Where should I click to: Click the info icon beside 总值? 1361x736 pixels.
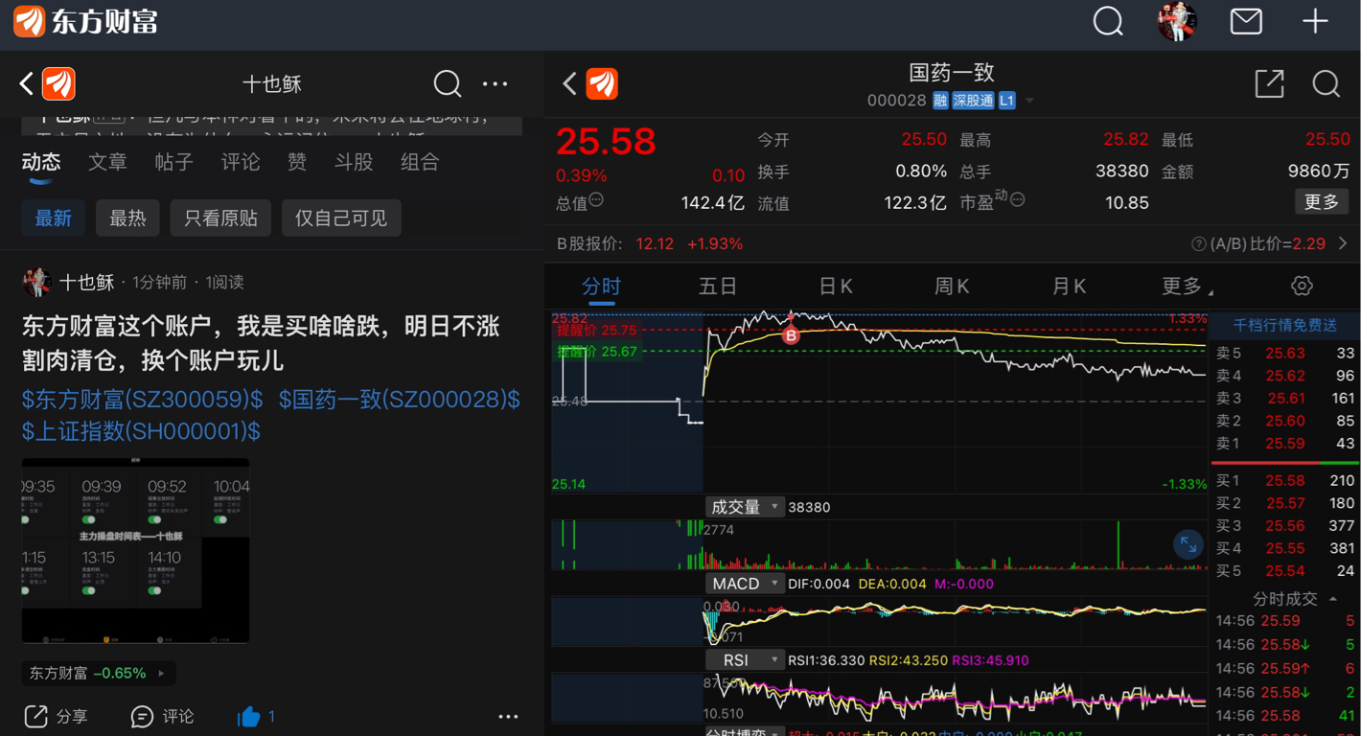click(x=596, y=199)
